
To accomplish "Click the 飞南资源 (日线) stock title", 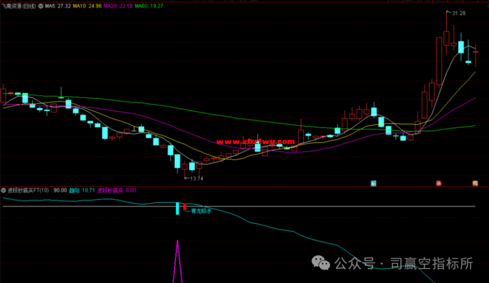I will coord(19,6).
